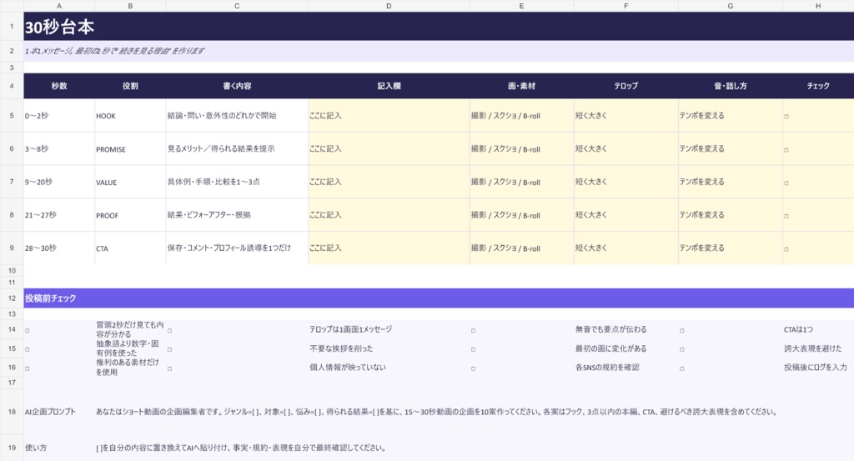Tick the check box in the VALUE row
The image size is (854, 461).
[786, 183]
